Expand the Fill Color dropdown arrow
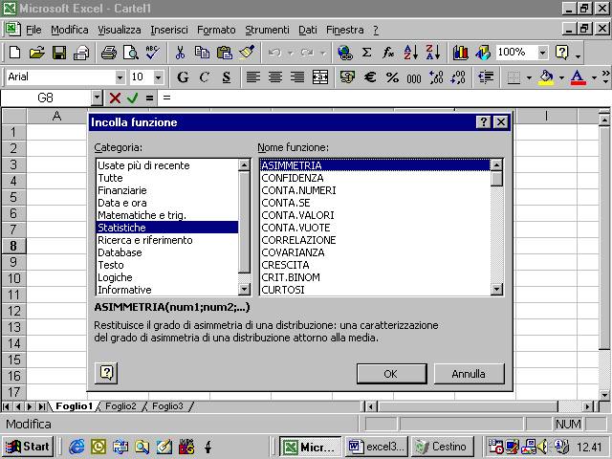Viewport: 612px width, 459px height. click(561, 77)
